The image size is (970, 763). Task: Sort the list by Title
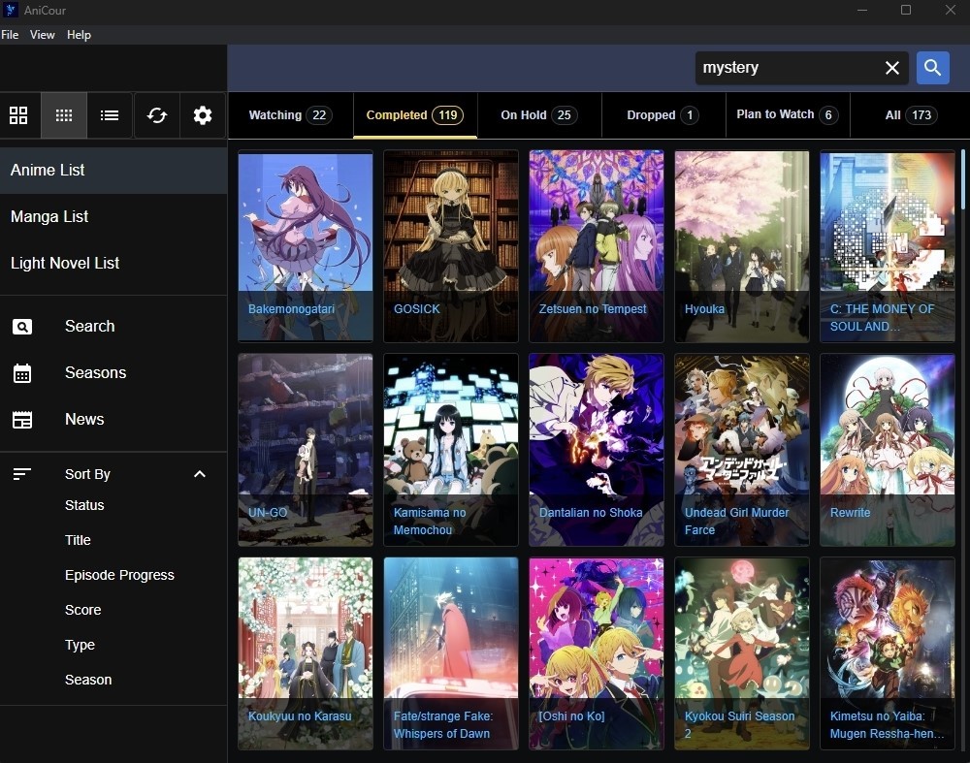pos(78,540)
